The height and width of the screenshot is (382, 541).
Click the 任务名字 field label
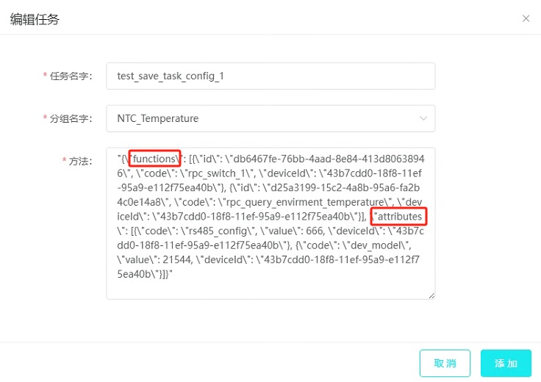pos(71,76)
